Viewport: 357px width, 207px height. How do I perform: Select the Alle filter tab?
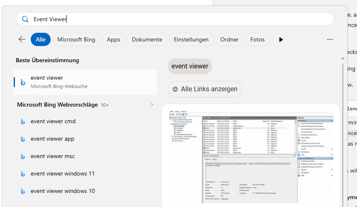click(x=41, y=39)
